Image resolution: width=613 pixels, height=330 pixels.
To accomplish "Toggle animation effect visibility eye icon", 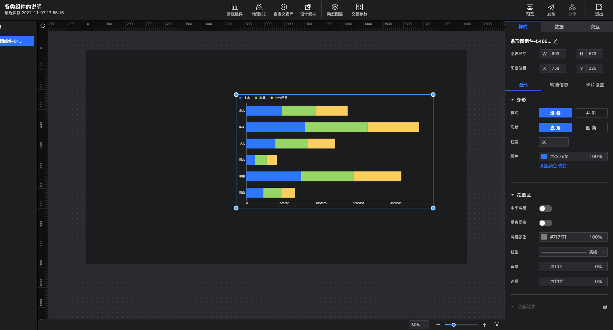I will pyautogui.click(x=605, y=307).
